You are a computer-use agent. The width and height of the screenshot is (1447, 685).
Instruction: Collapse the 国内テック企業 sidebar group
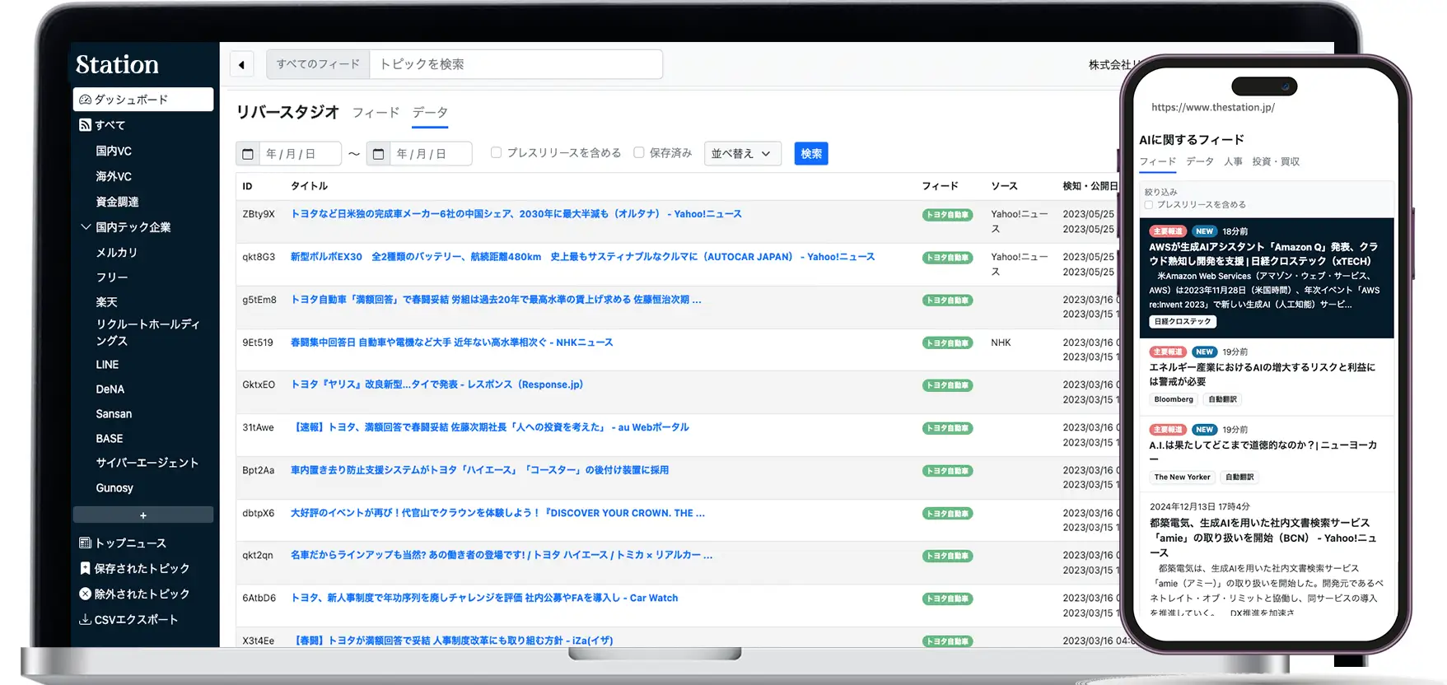[x=86, y=227]
